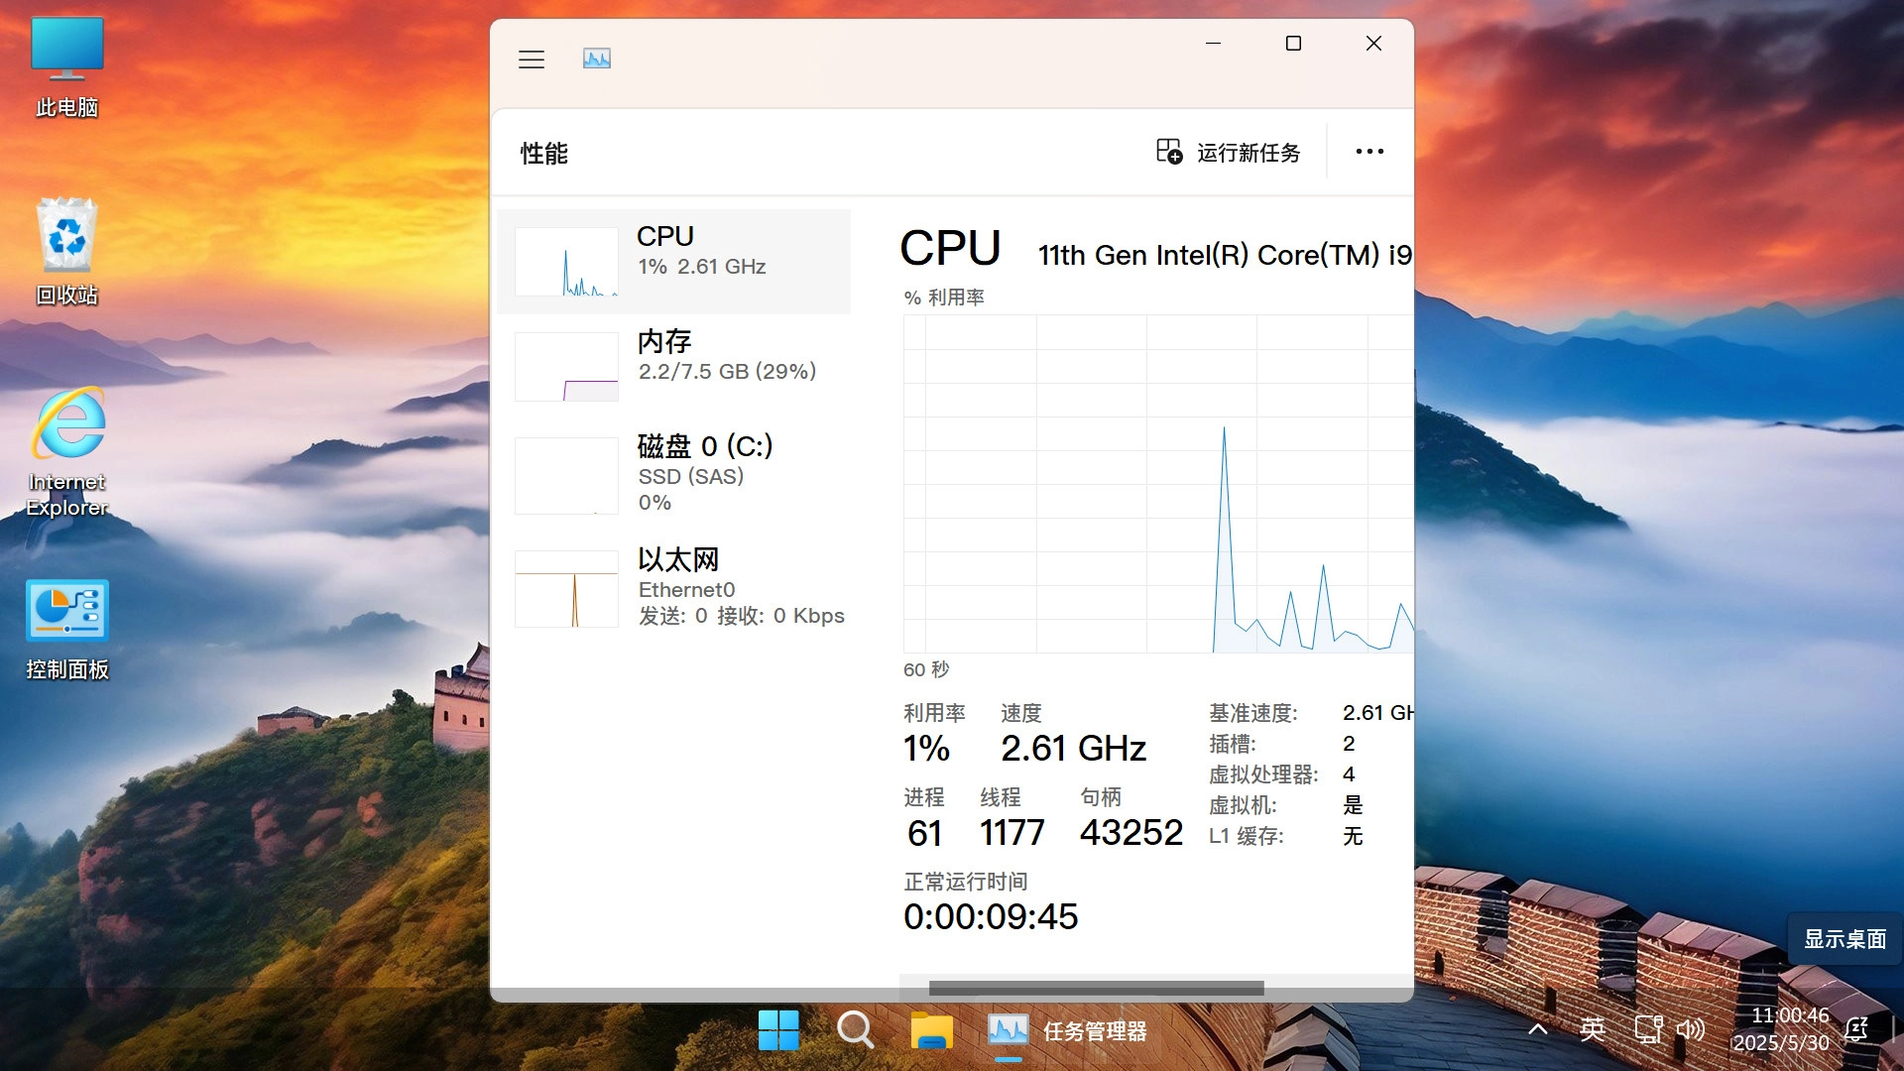Click the notification bell tray icon
1904x1071 pixels.
point(1856,1029)
